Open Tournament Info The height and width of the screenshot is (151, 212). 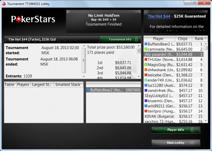(120, 39)
